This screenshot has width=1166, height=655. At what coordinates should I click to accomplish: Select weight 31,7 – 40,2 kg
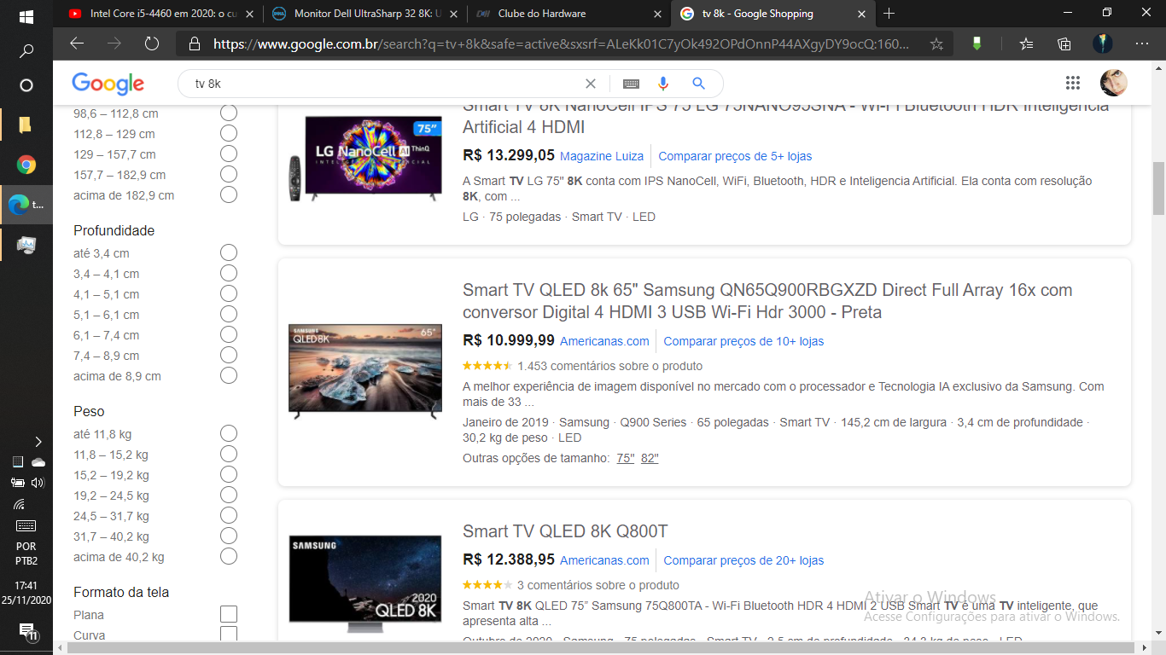coord(229,536)
